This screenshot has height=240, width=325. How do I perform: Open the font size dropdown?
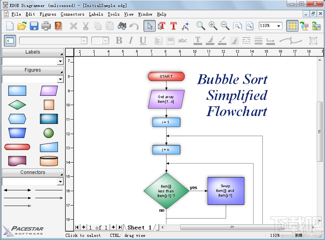click(x=106, y=41)
